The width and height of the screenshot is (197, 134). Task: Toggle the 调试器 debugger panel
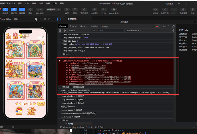pos(14,9)
